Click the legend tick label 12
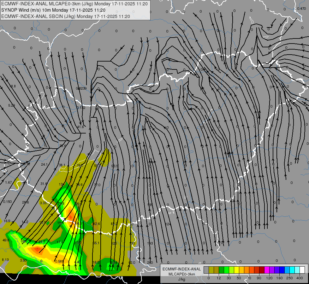The height and width of the screenshot is (284, 309). coord(218,278)
